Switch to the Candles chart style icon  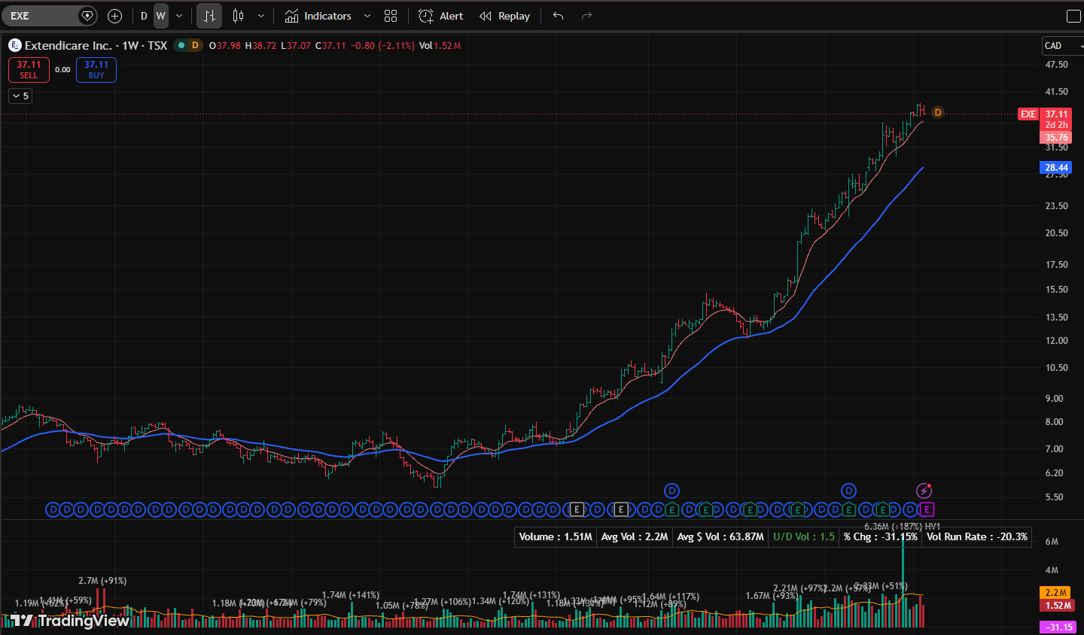tap(238, 16)
